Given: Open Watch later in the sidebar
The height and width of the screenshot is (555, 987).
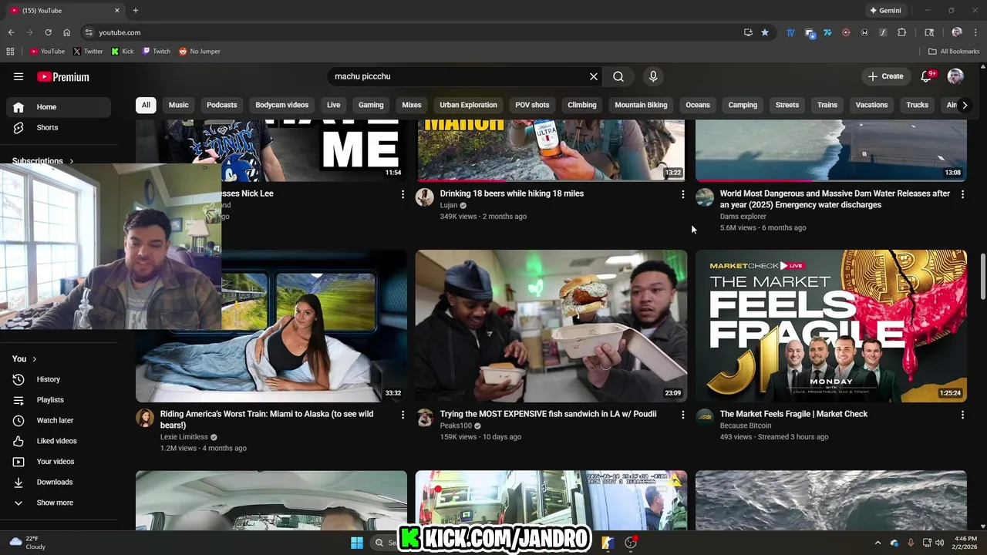Looking at the screenshot, I should click(x=59, y=420).
